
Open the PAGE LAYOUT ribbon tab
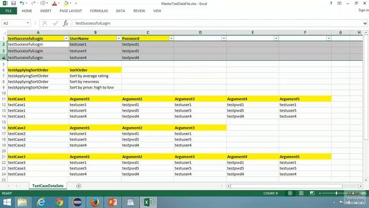pos(70,11)
